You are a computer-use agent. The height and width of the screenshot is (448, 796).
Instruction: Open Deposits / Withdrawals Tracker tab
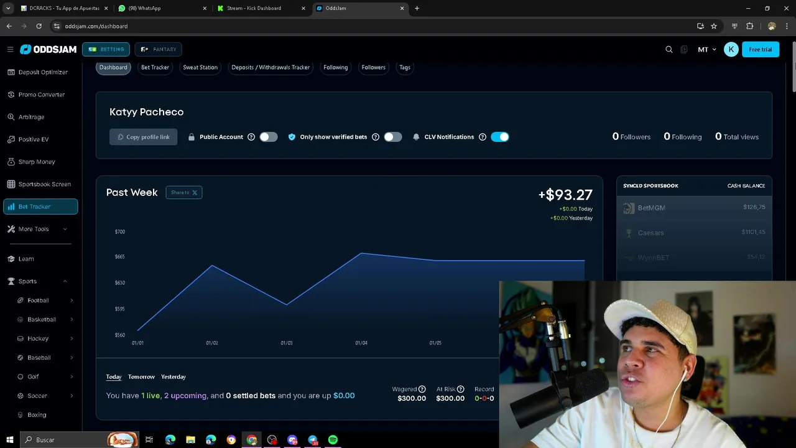pos(271,67)
